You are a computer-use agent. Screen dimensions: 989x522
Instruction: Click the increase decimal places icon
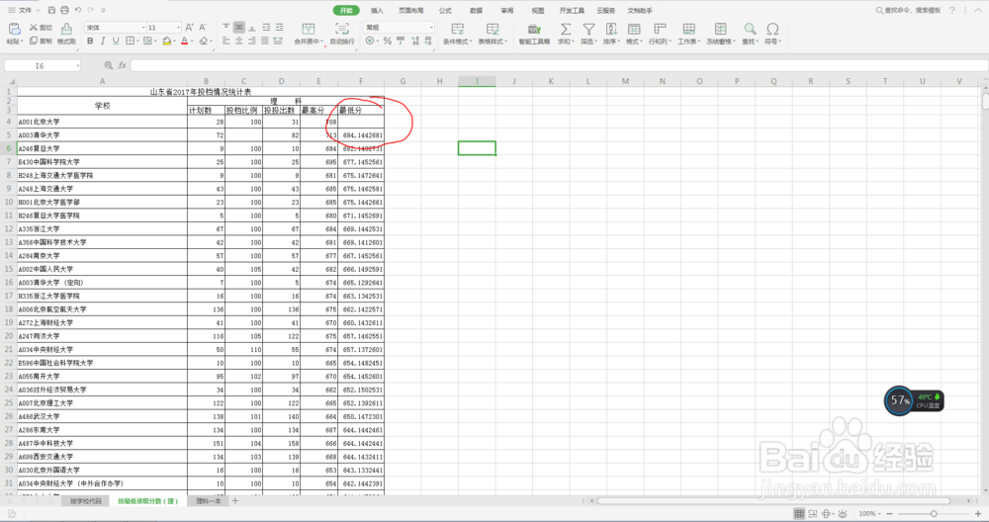point(415,41)
